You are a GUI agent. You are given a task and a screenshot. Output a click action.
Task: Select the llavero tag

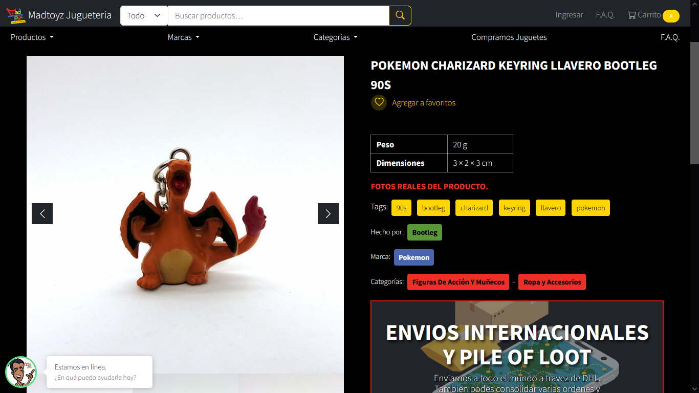point(551,208)
